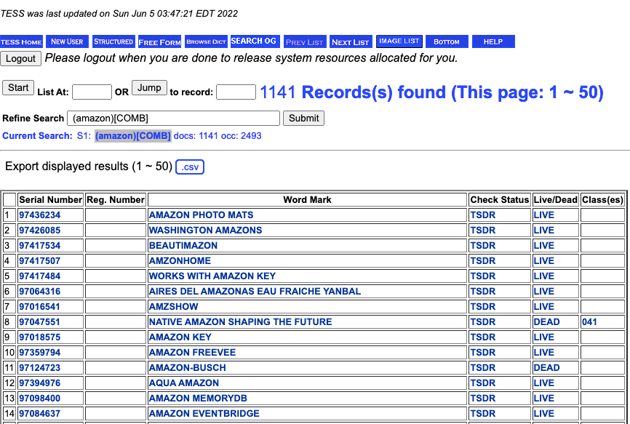
Task: Switch to Image List view
Action: click(399, 41)
